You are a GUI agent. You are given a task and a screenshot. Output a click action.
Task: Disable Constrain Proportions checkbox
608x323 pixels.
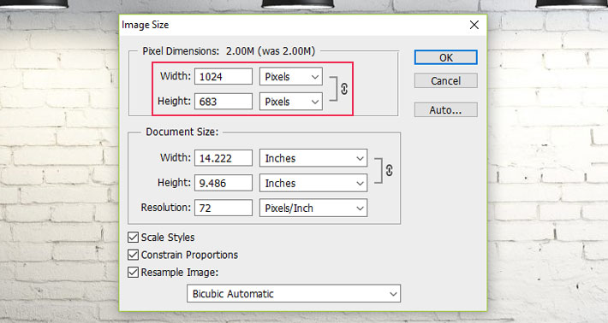click(133, 255)
